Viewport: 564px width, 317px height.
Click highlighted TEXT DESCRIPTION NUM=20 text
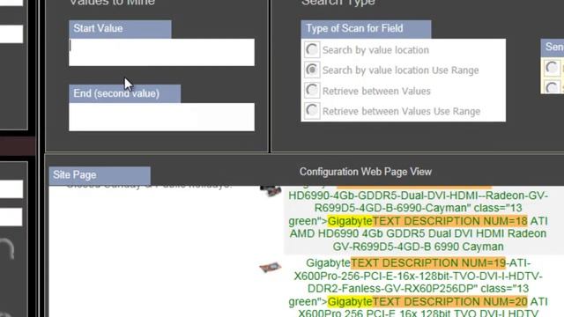click(x=449, y=301)
